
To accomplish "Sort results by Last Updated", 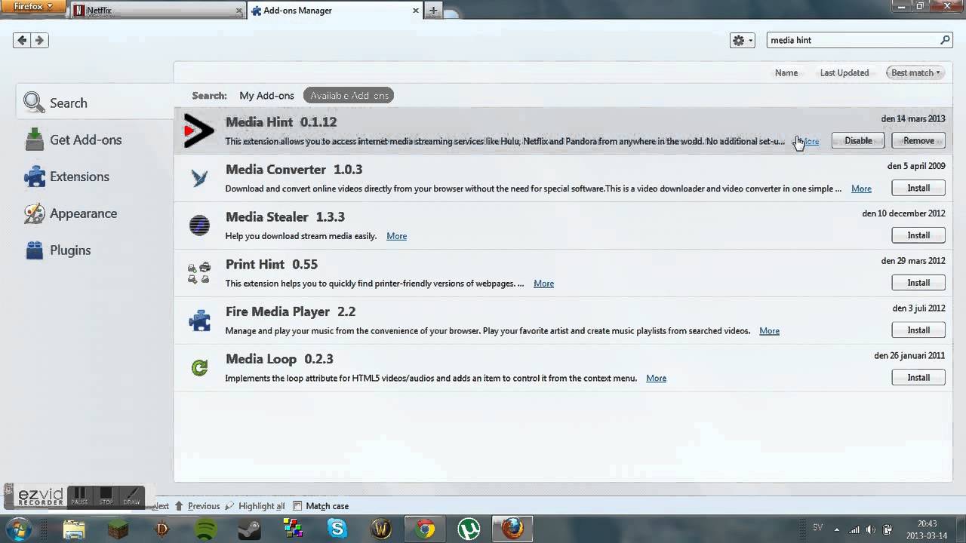I will [844, 72].
